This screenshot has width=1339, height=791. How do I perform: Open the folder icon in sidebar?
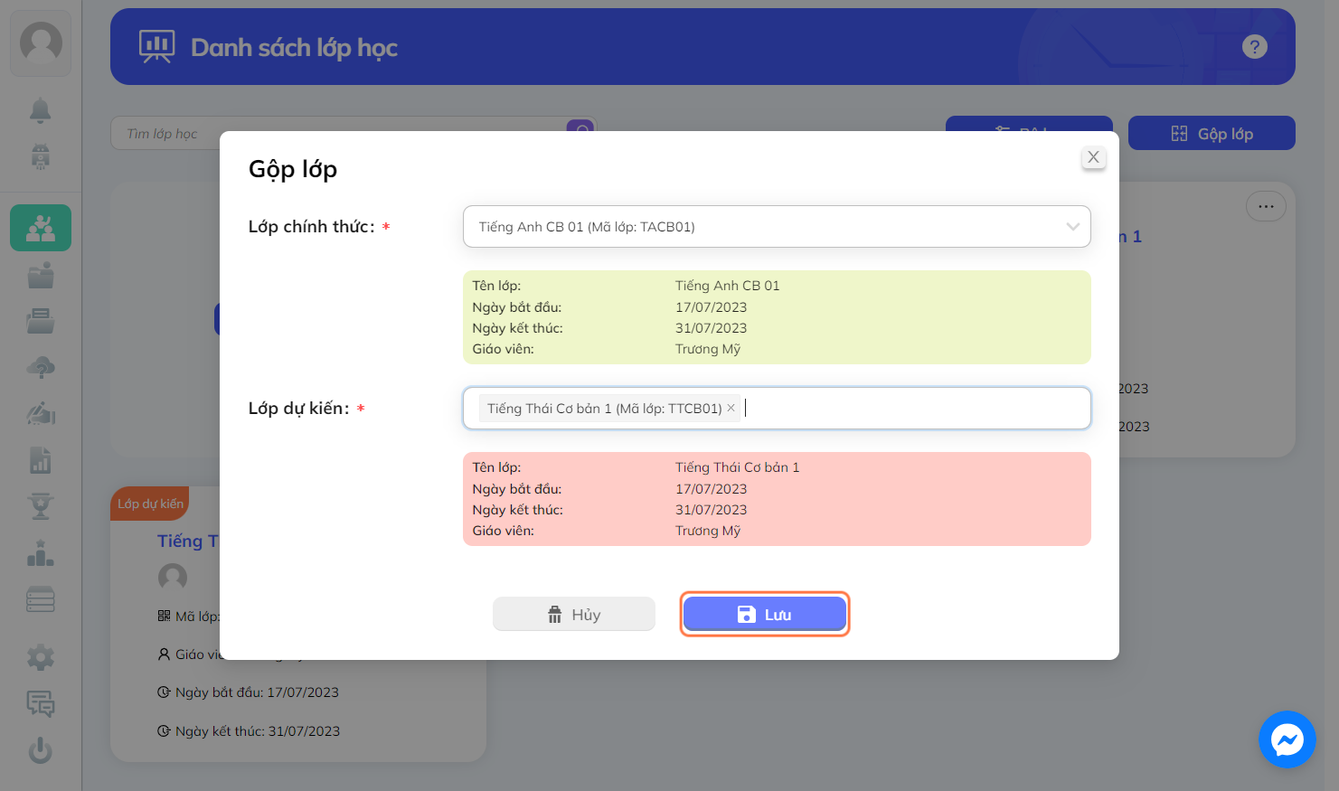tap(41, 275)
